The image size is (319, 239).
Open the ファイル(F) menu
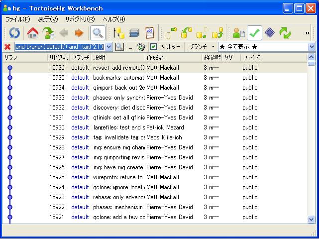[18, 19]
